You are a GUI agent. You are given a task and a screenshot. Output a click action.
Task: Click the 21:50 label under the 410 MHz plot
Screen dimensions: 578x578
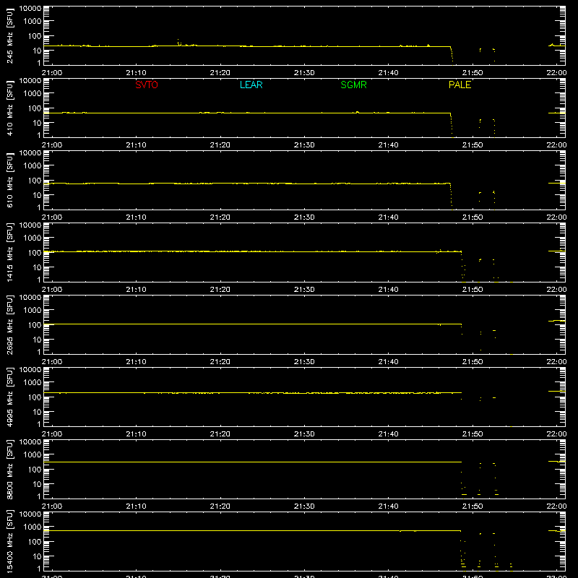point(473,145)
